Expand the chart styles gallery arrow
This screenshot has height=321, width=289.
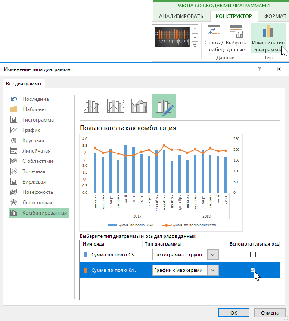coord(196,46)
